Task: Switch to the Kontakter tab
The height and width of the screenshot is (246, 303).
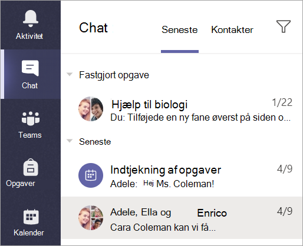Action: click(232, 30)
